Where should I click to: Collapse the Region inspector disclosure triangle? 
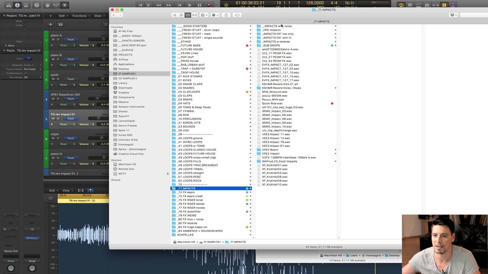(x=4, y=16)
